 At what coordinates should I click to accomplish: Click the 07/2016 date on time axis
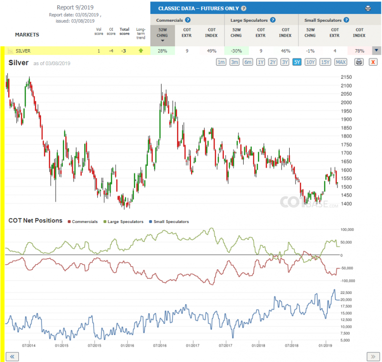(160, 346)
